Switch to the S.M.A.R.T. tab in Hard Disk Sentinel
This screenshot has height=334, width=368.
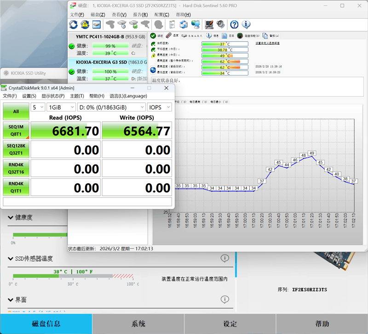tap(192, 35)
